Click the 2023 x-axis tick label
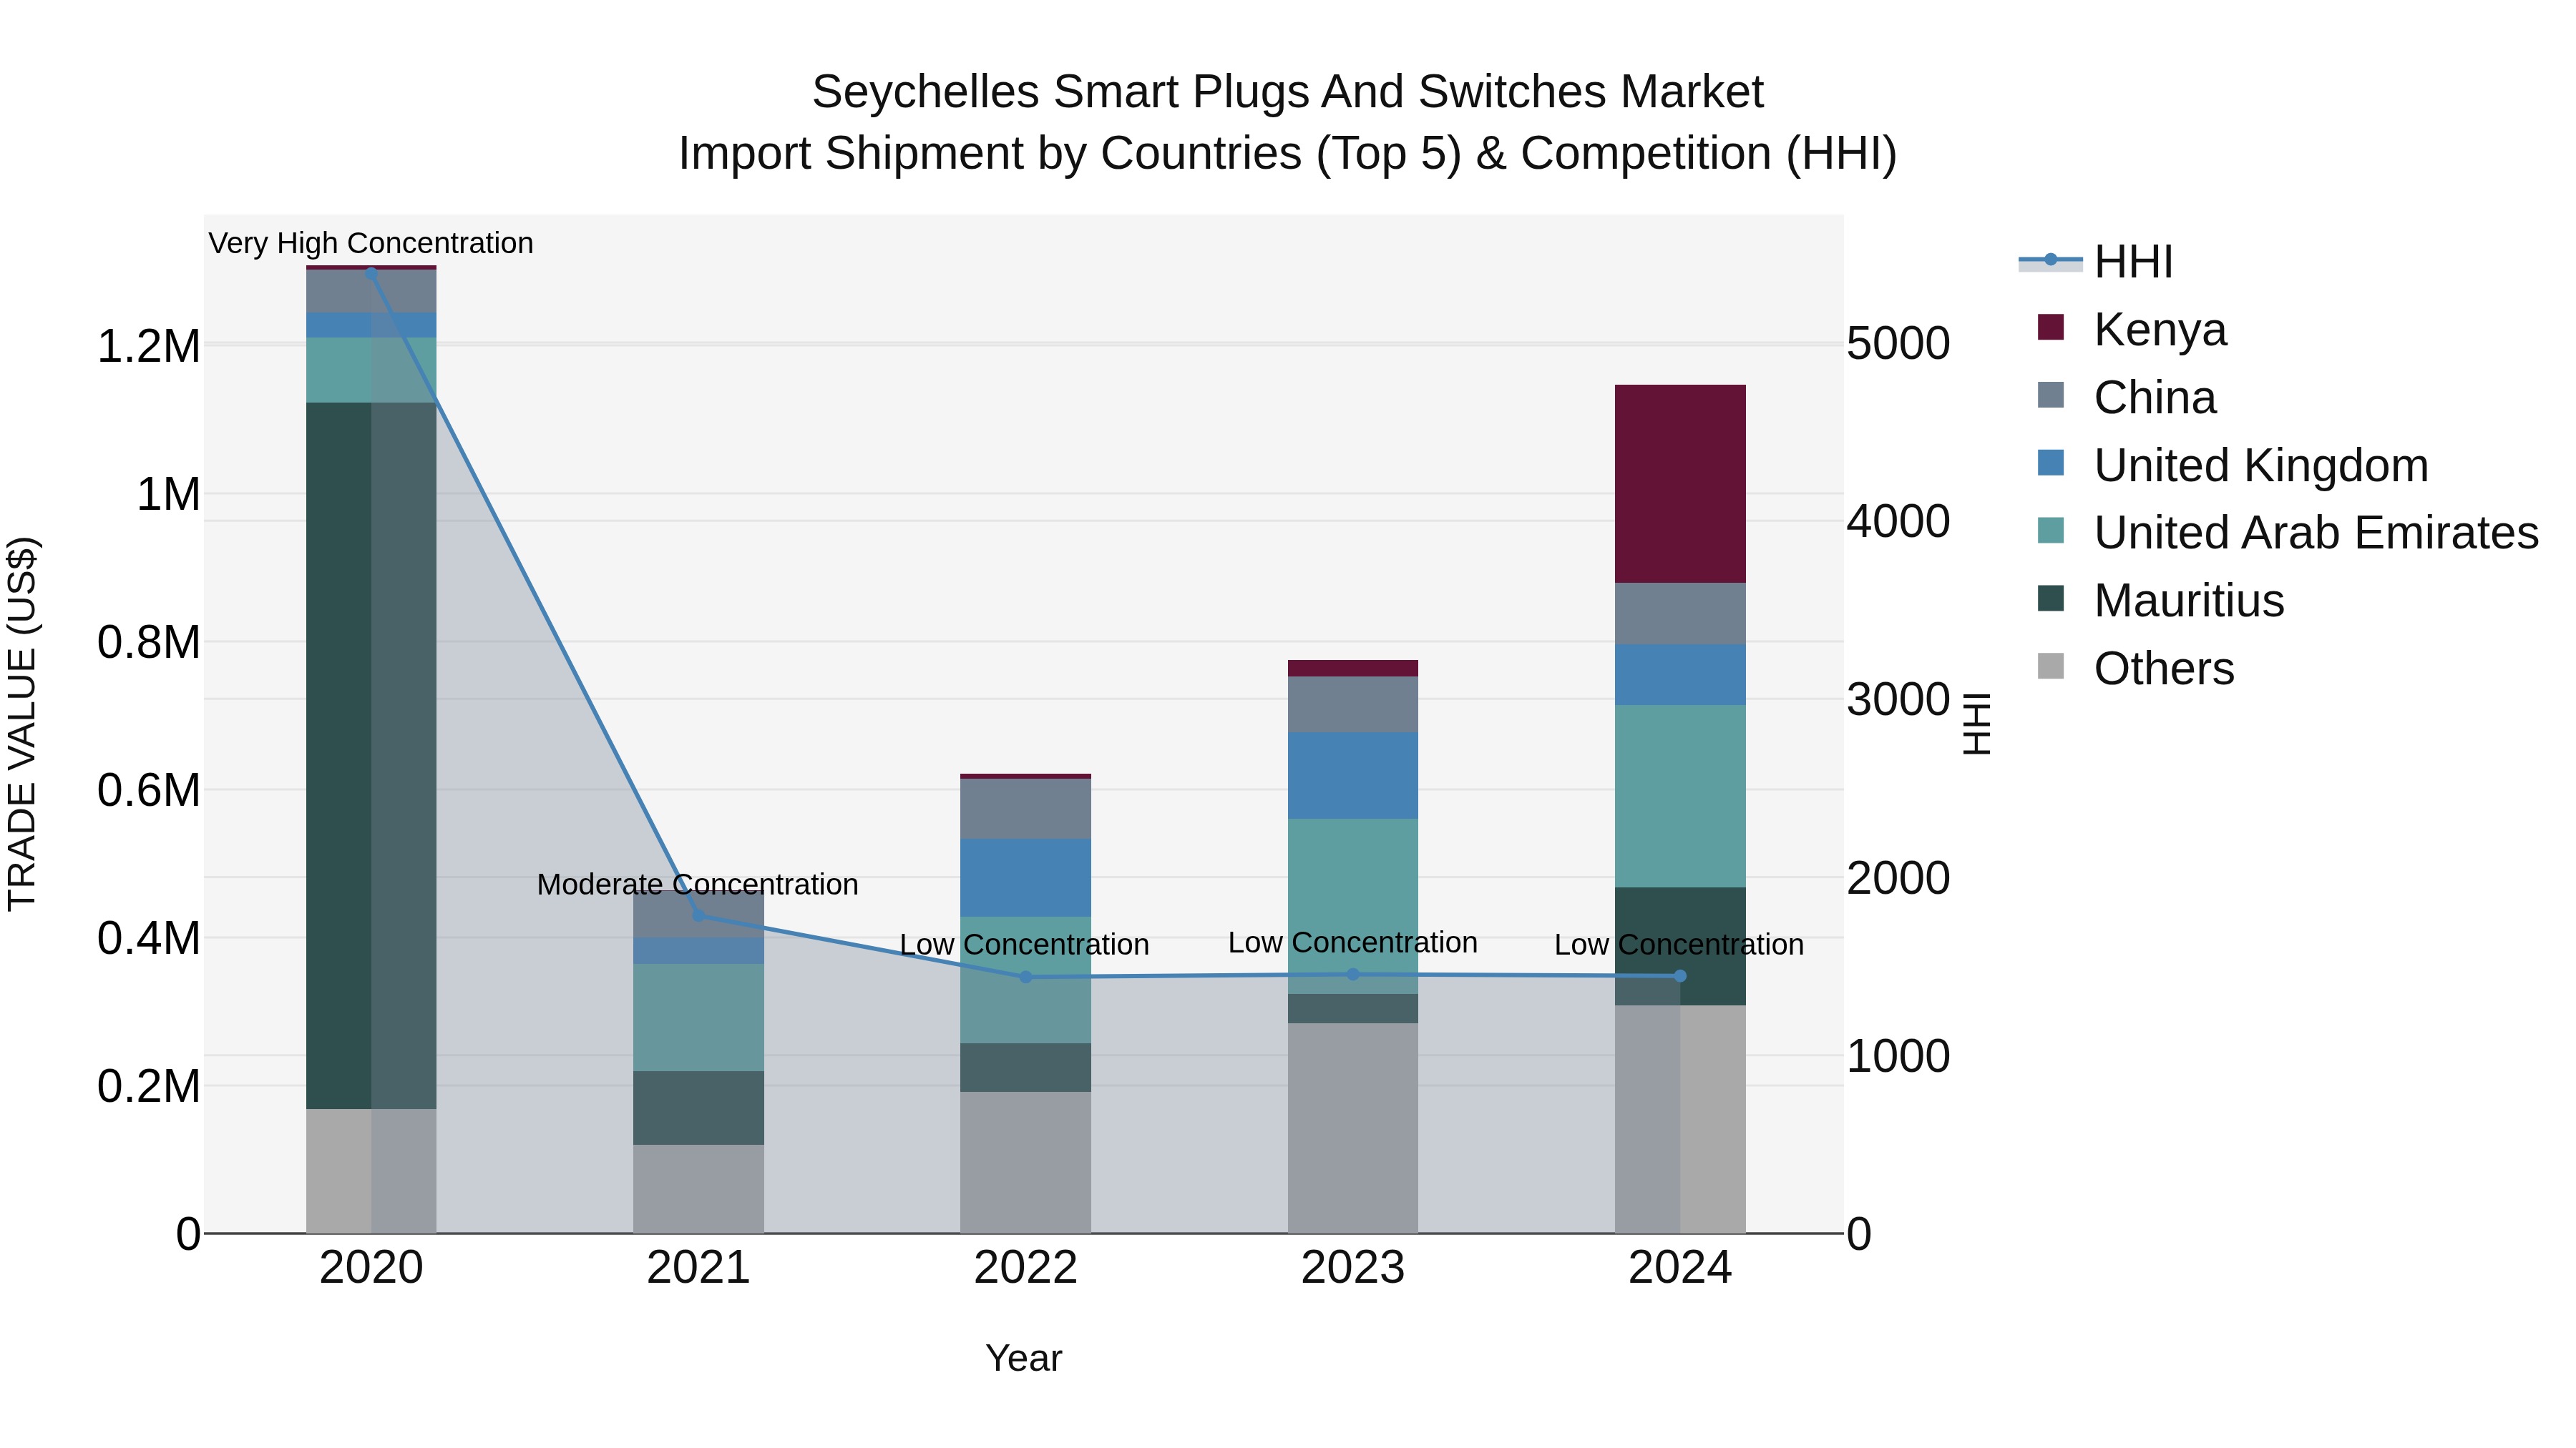This screenshot has height=1448, width=2576. click(x=1353, y=1268)
